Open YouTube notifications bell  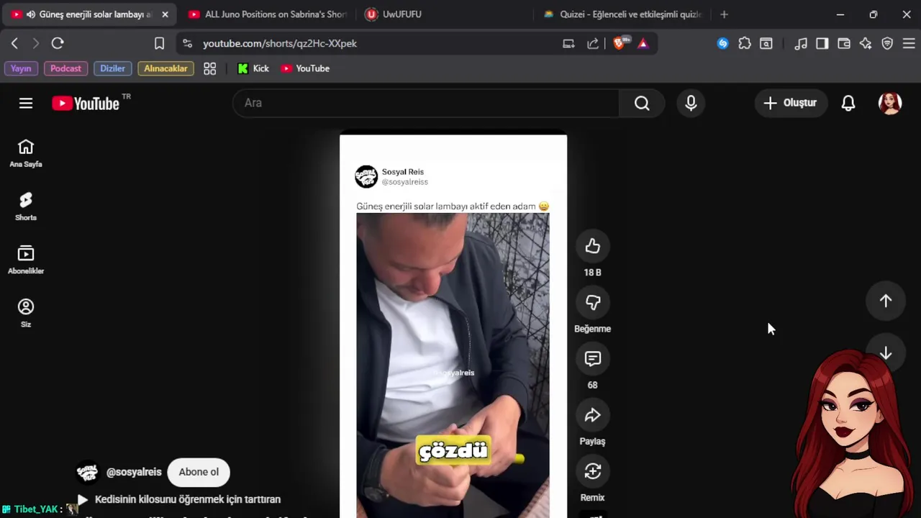(x=848, y=103)
